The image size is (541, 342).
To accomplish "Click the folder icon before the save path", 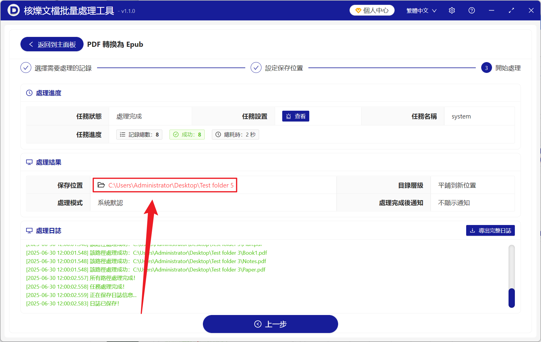I will pos(101,185).
